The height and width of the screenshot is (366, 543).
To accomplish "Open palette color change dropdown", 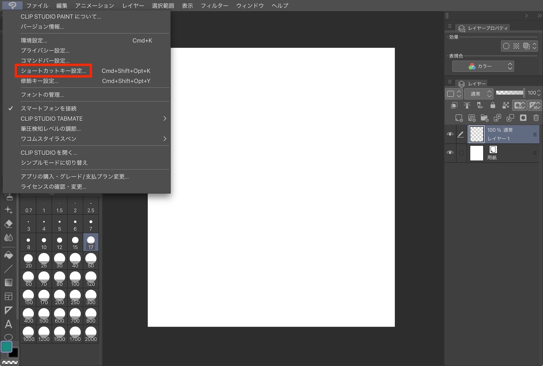I will [454, 94].
